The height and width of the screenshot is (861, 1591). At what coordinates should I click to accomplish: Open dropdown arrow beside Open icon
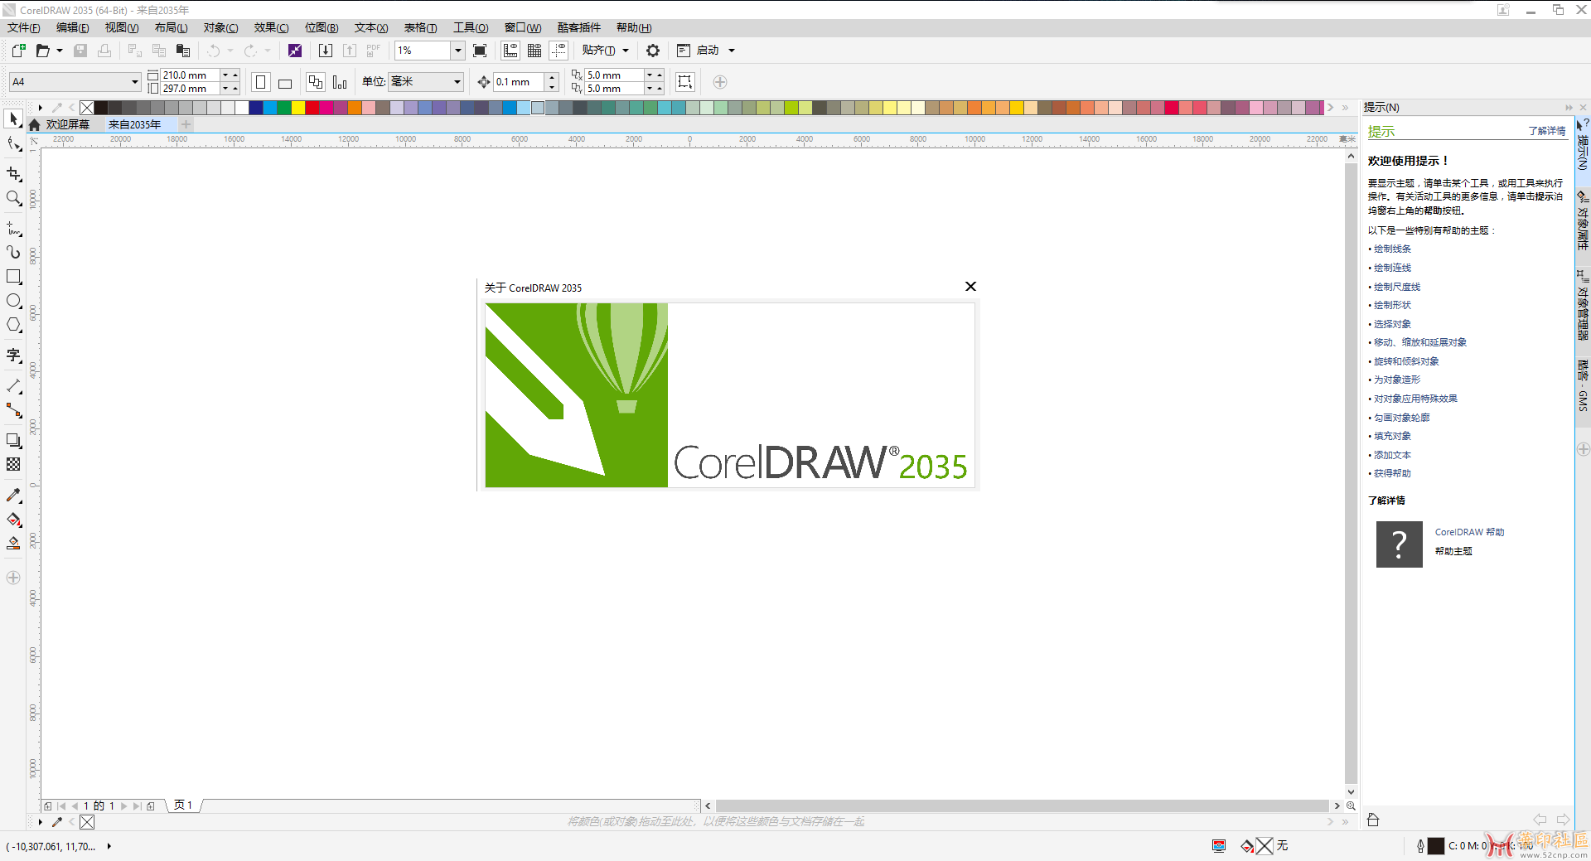60,51
